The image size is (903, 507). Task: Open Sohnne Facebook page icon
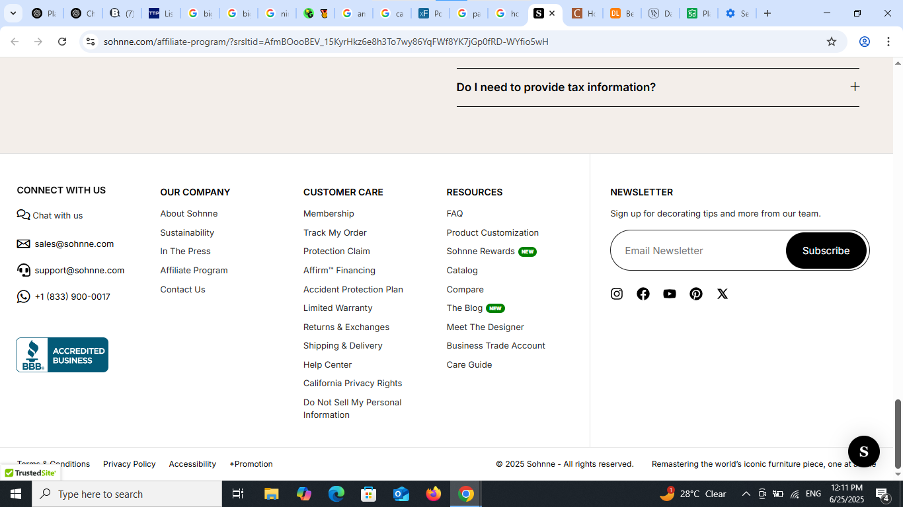(x=643, y=294)
